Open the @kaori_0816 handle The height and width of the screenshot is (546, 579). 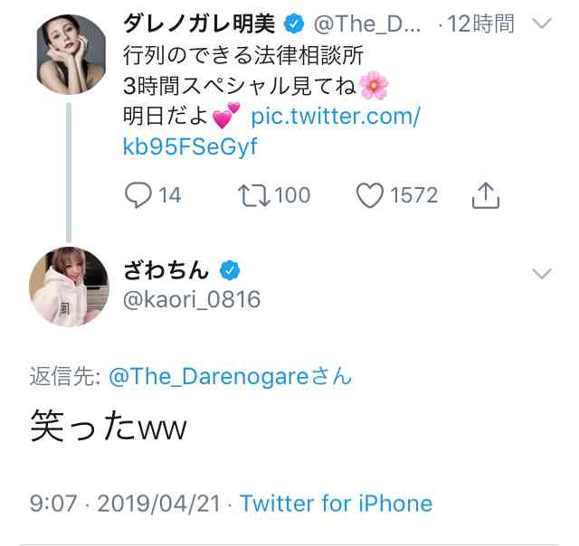click(x=191, y=299)
